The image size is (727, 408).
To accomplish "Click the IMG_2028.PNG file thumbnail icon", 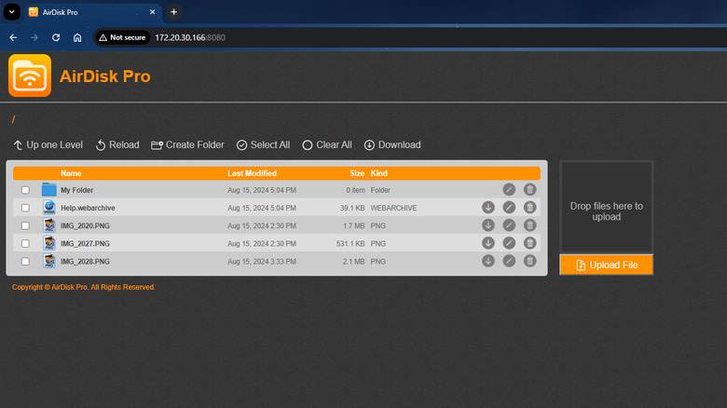I will (x=49, y=261).
